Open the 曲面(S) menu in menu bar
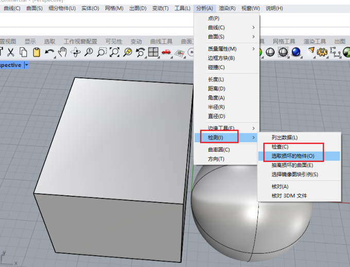 [34, 8]
